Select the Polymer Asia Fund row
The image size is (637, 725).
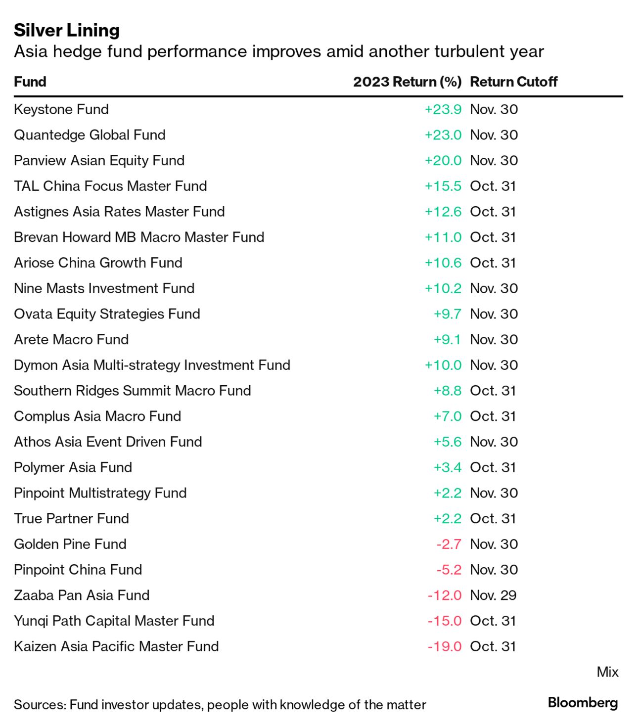point(73,467)
